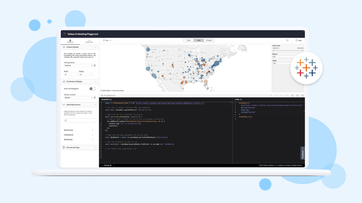
Task: Click the viz toolbar Replay icon
Action: (x=281, y=95)
